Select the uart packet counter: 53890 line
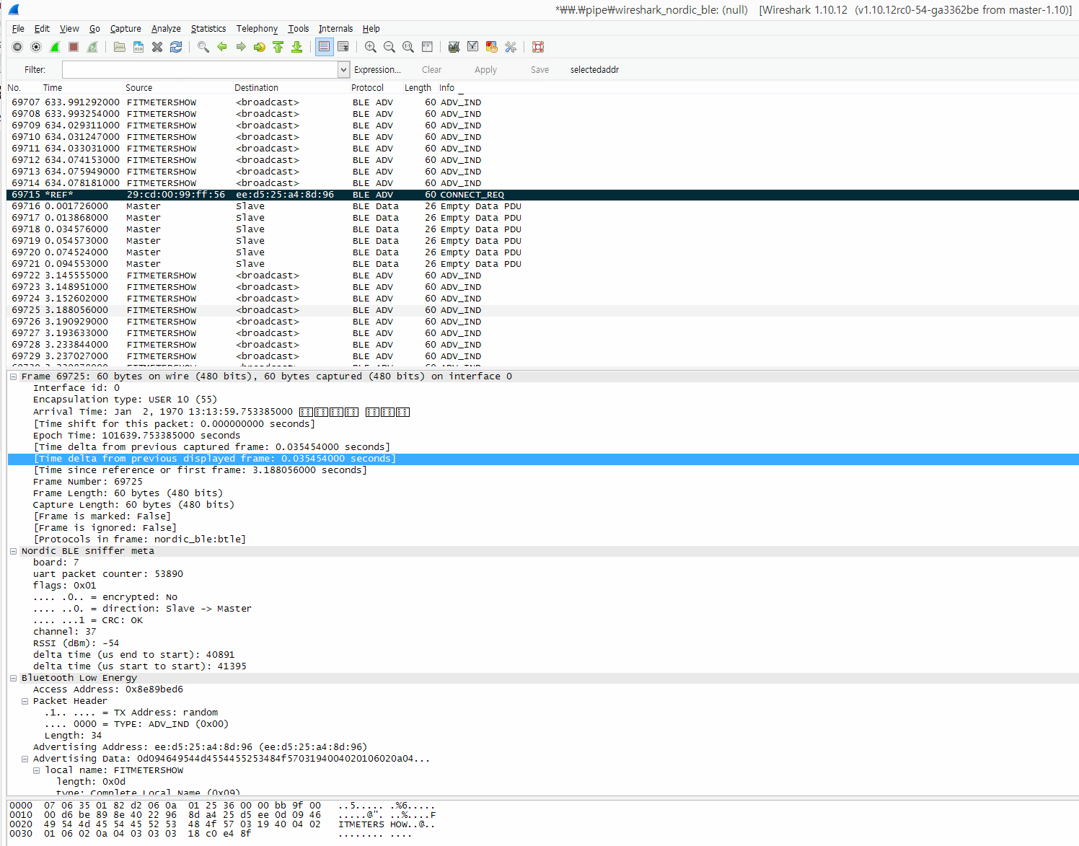Screen dimensions: 1079x846 coord(107,574)
